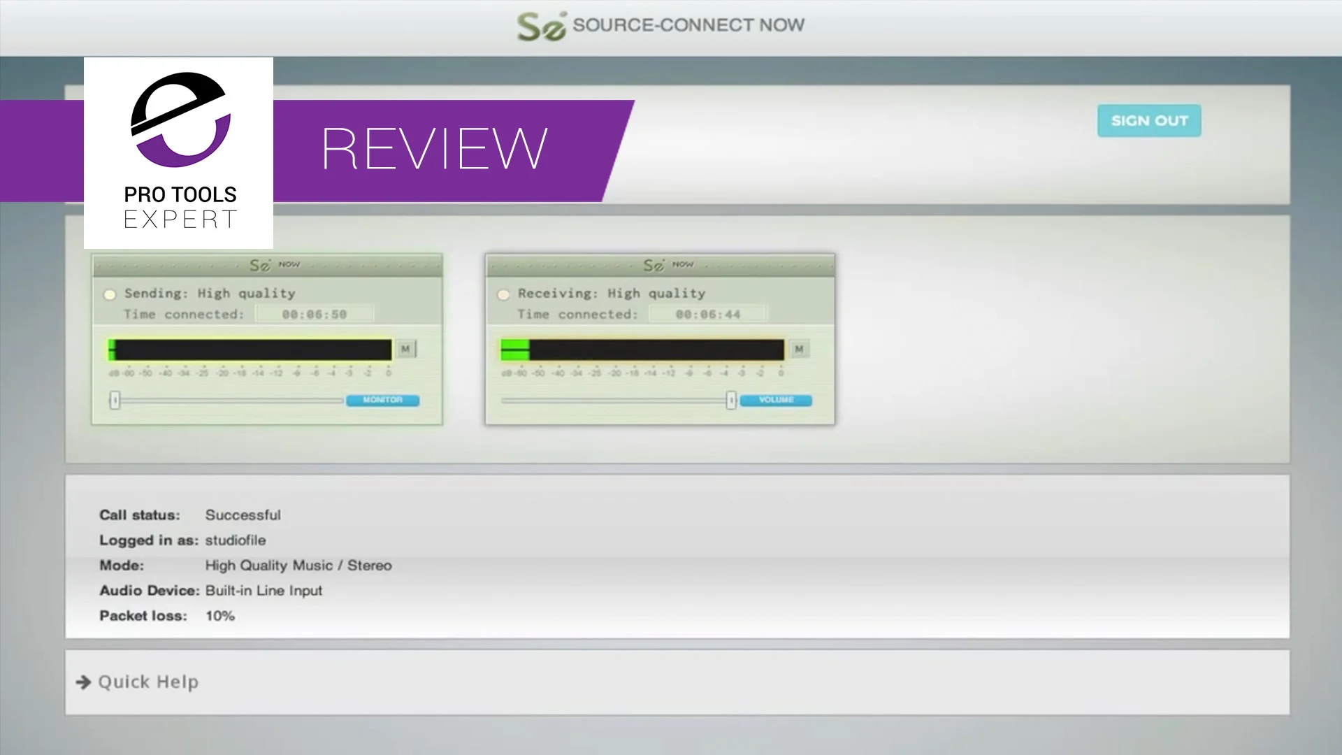Select the Call status information row
This screenshot has width=1342, height=755.
(191, 515)
